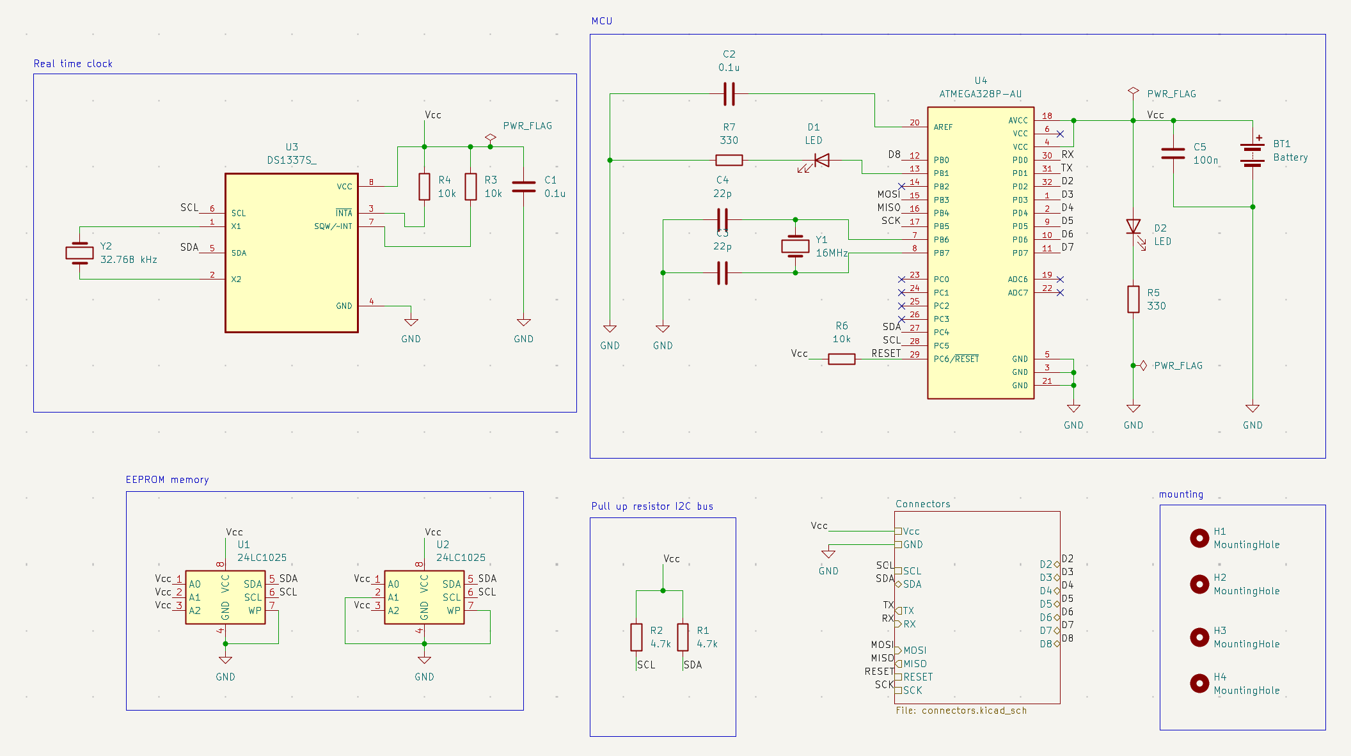Screen dimensions: 1351x756
Task: Select the H2 MountingHole symbol
Action: (1199, 584)
